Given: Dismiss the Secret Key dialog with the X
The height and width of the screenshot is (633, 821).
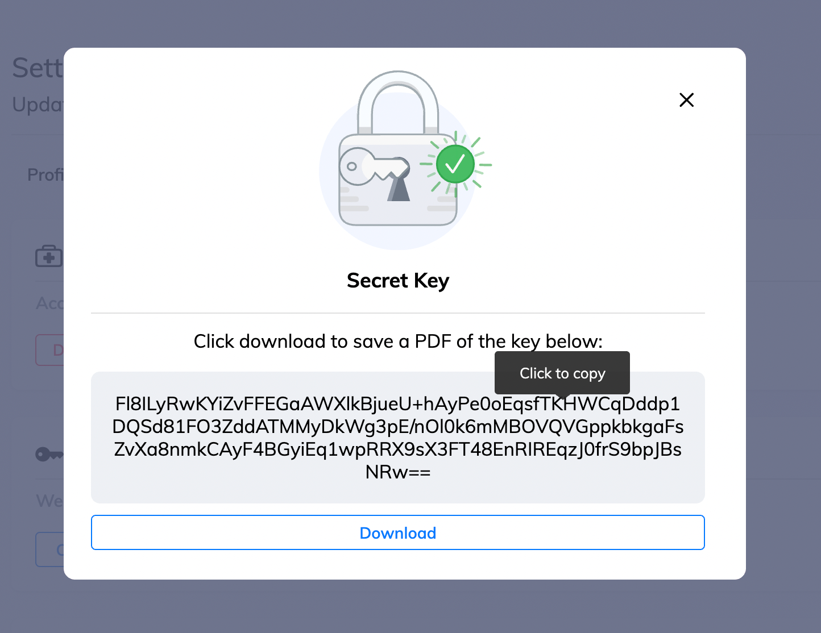Looking at the screenshot, I should pyautogui.click(x=686, y=99).
